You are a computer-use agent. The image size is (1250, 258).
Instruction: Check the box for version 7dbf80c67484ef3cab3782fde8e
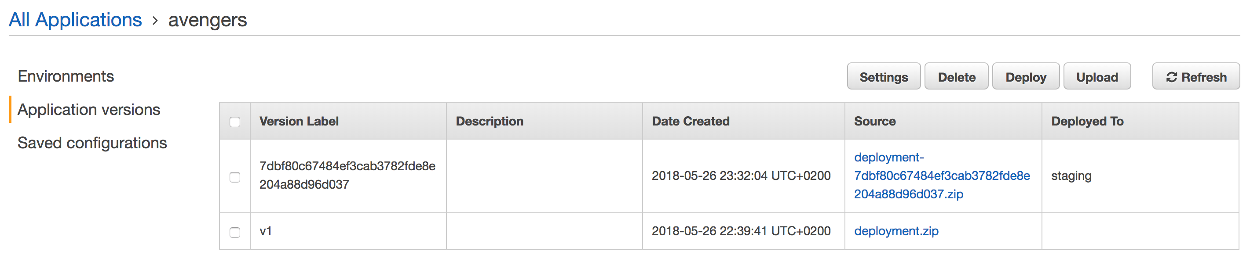tap(235, 177)
